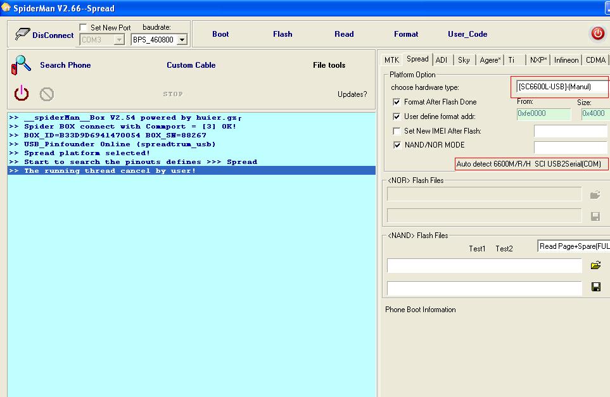Click the Test2 label

click(504, 248)
